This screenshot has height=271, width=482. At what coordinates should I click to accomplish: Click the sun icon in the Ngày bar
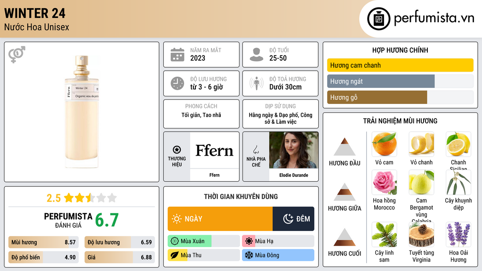tap(177, 219)
